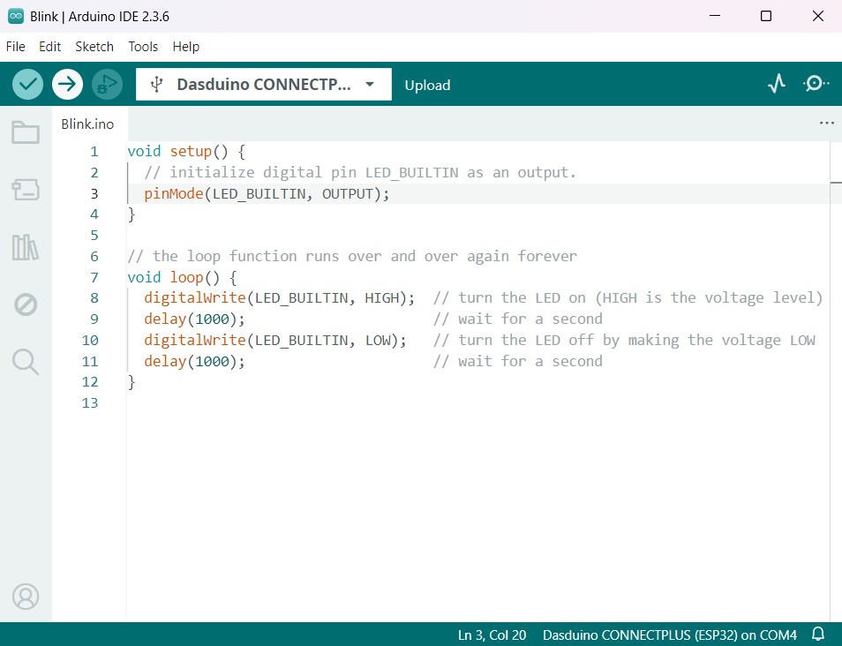Open the Debug sidebar panel

(x=26, y=304)
